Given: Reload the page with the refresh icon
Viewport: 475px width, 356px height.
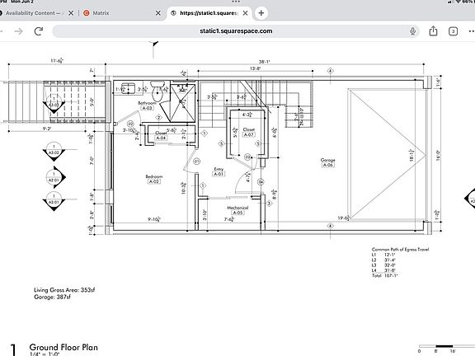Looking at the screenshot, I should click(39, 30).
